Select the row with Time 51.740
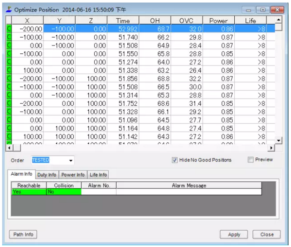 [140, 37]
